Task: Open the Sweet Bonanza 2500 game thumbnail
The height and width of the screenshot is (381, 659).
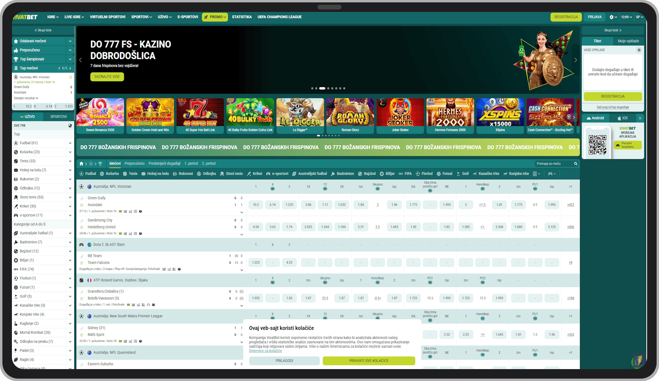Action: tap(100, 115)
